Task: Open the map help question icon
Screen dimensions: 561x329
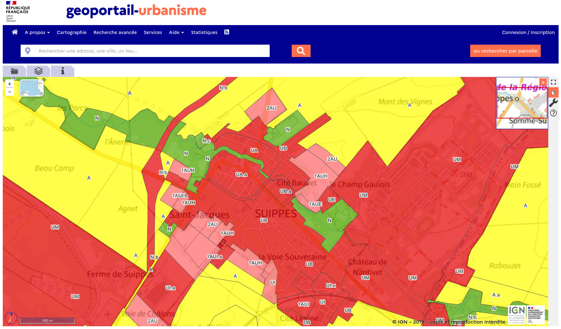Action: pyautogui.click(x=553, y=113)
